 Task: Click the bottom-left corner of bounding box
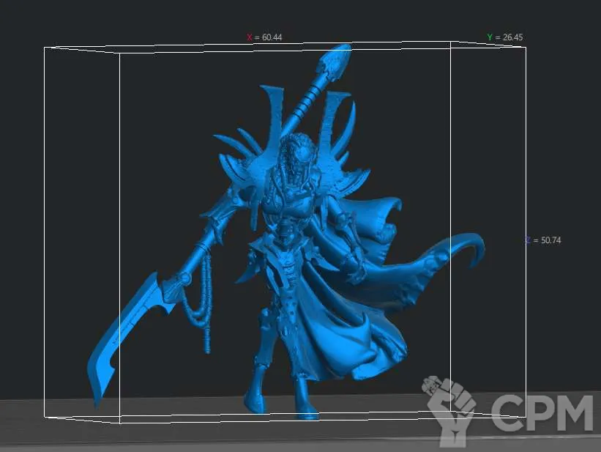pyautogui.click(x=45, y=416)
